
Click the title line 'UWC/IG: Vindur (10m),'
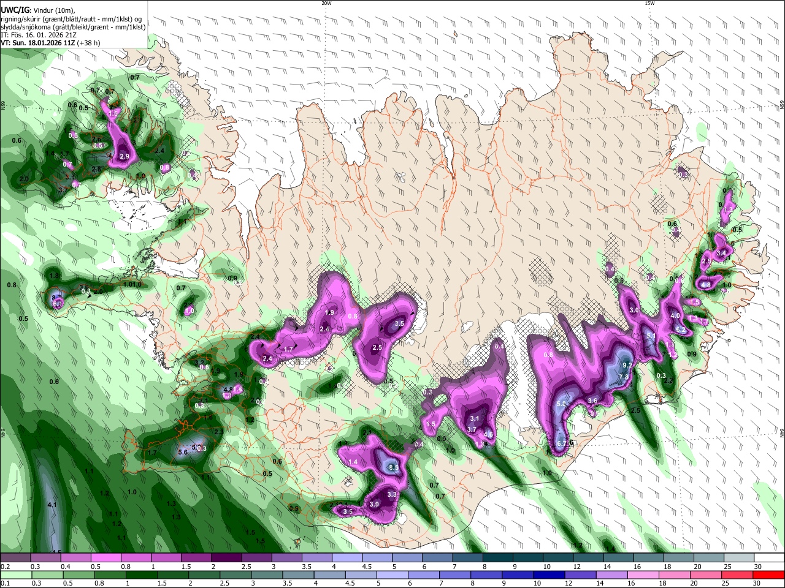[37, 10]
